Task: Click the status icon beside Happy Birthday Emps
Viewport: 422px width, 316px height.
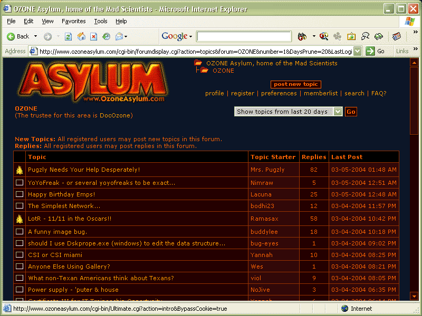Action: 20,194
